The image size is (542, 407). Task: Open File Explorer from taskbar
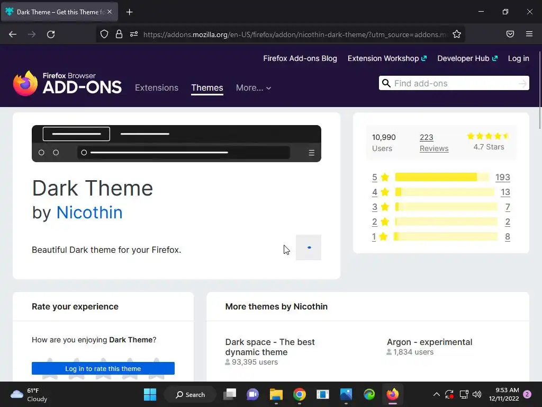(276, 394)
